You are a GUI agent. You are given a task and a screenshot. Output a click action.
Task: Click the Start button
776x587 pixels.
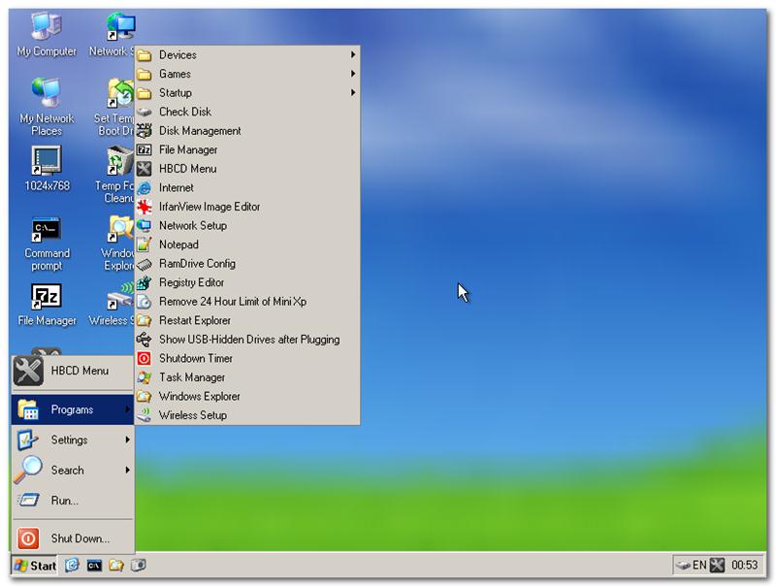34,565
